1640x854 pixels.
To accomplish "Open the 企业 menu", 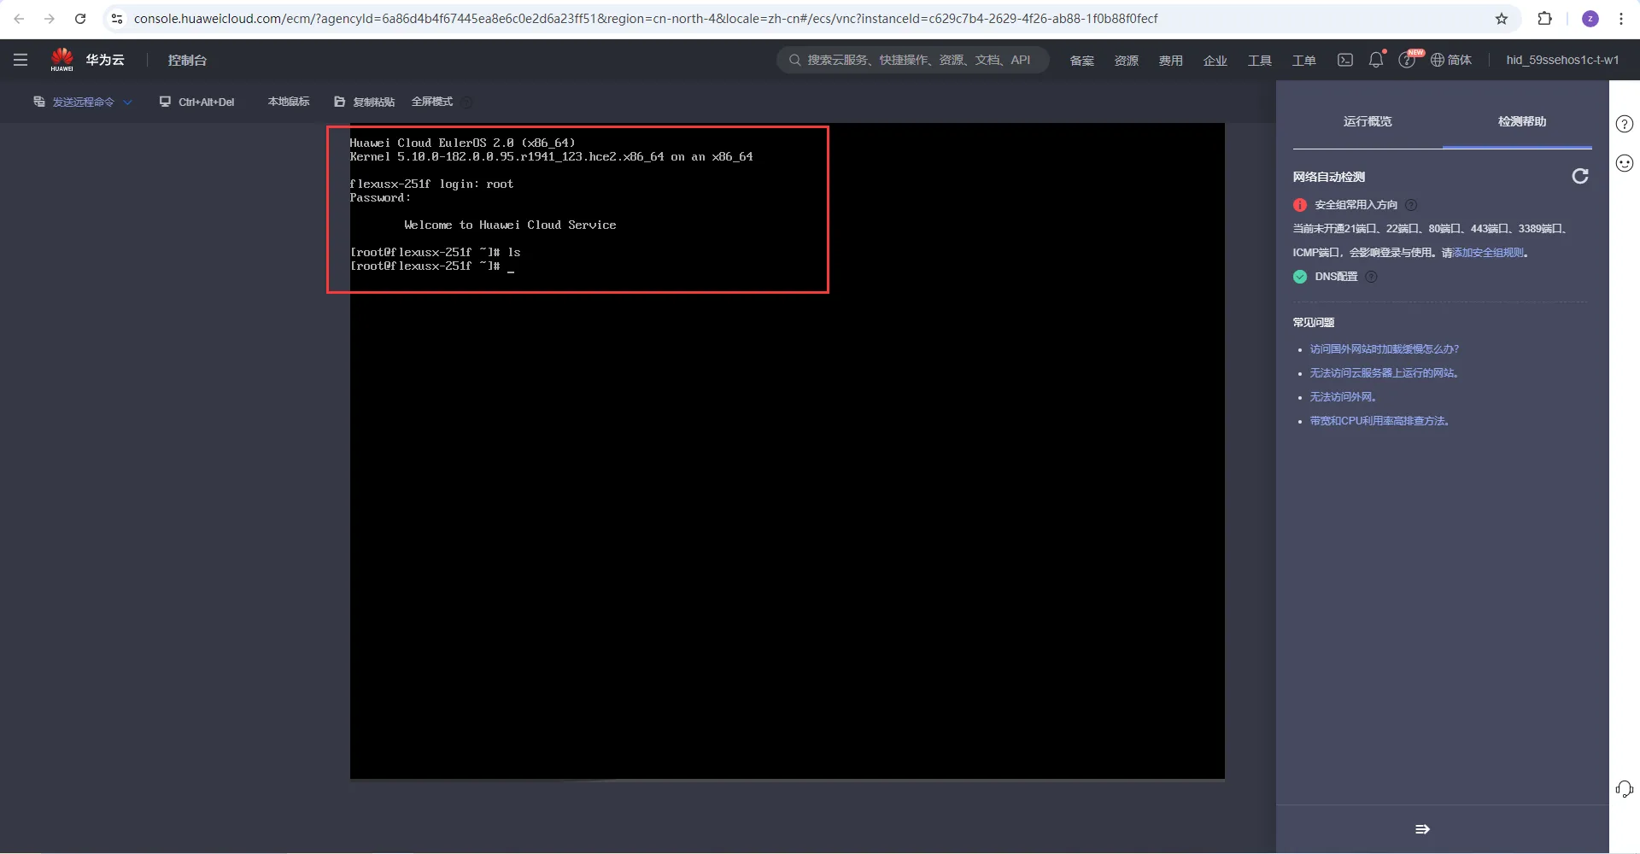I will click(x=1215, y=60).
